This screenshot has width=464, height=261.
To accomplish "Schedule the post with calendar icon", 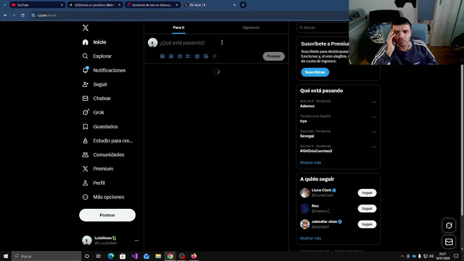I will [206, 56].
